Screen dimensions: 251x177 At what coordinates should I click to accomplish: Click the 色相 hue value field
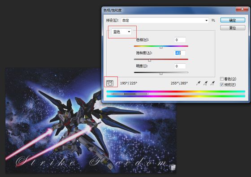click(180, 40)
